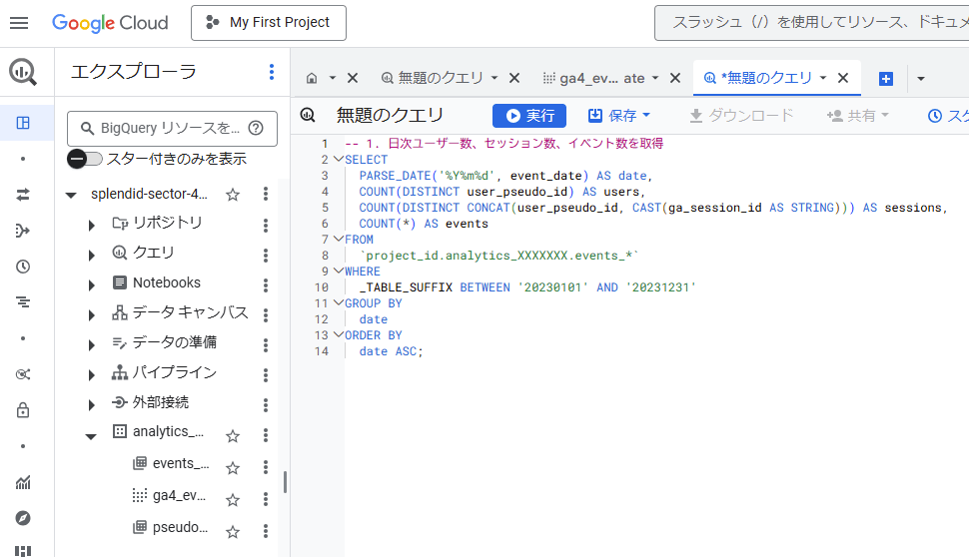Close the home tab
969x557 pixels.
pos(353,79)
